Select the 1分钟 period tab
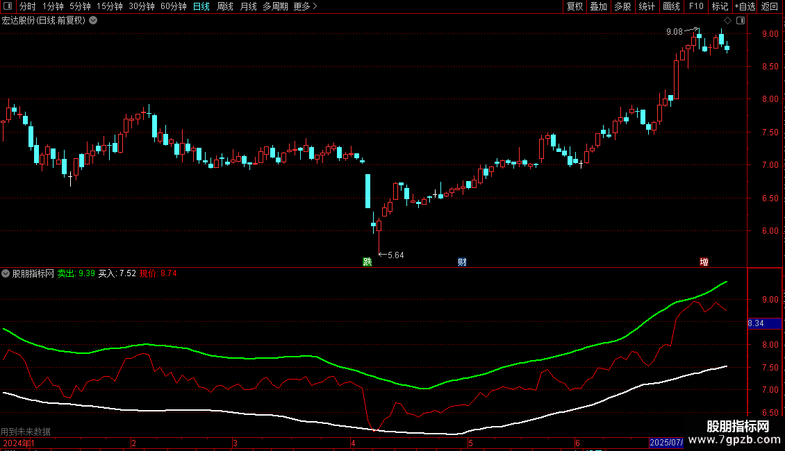The height and width of the screenshot is (451, 785). click(x=53, y=6)
